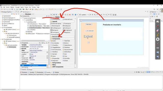Viewport: 163px width, 91px height.
Task: Open the Project menu
Action: click(x=26, y=7)
